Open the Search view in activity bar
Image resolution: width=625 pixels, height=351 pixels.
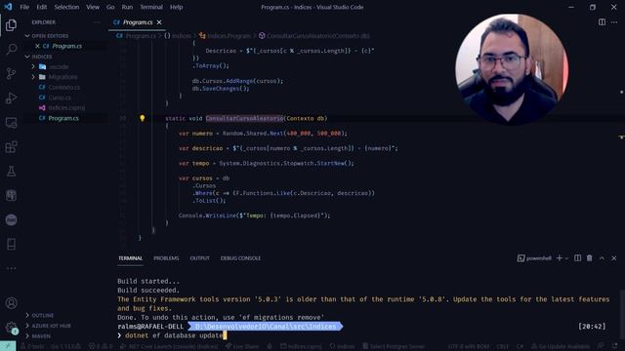click(11, 50)
